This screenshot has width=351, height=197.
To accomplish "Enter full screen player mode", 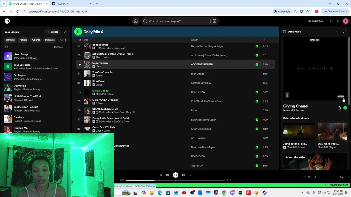I will click(347, 177).
